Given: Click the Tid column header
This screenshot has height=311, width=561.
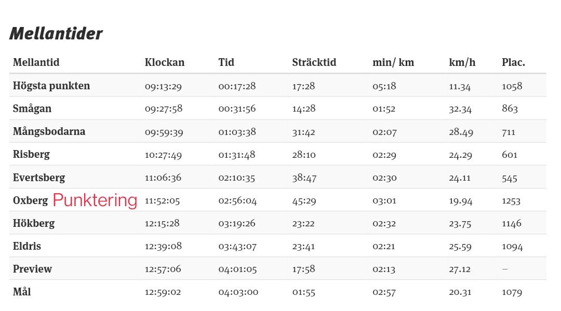Looking at the screenshot, I should pyautogui.click(x=226, y=62).
